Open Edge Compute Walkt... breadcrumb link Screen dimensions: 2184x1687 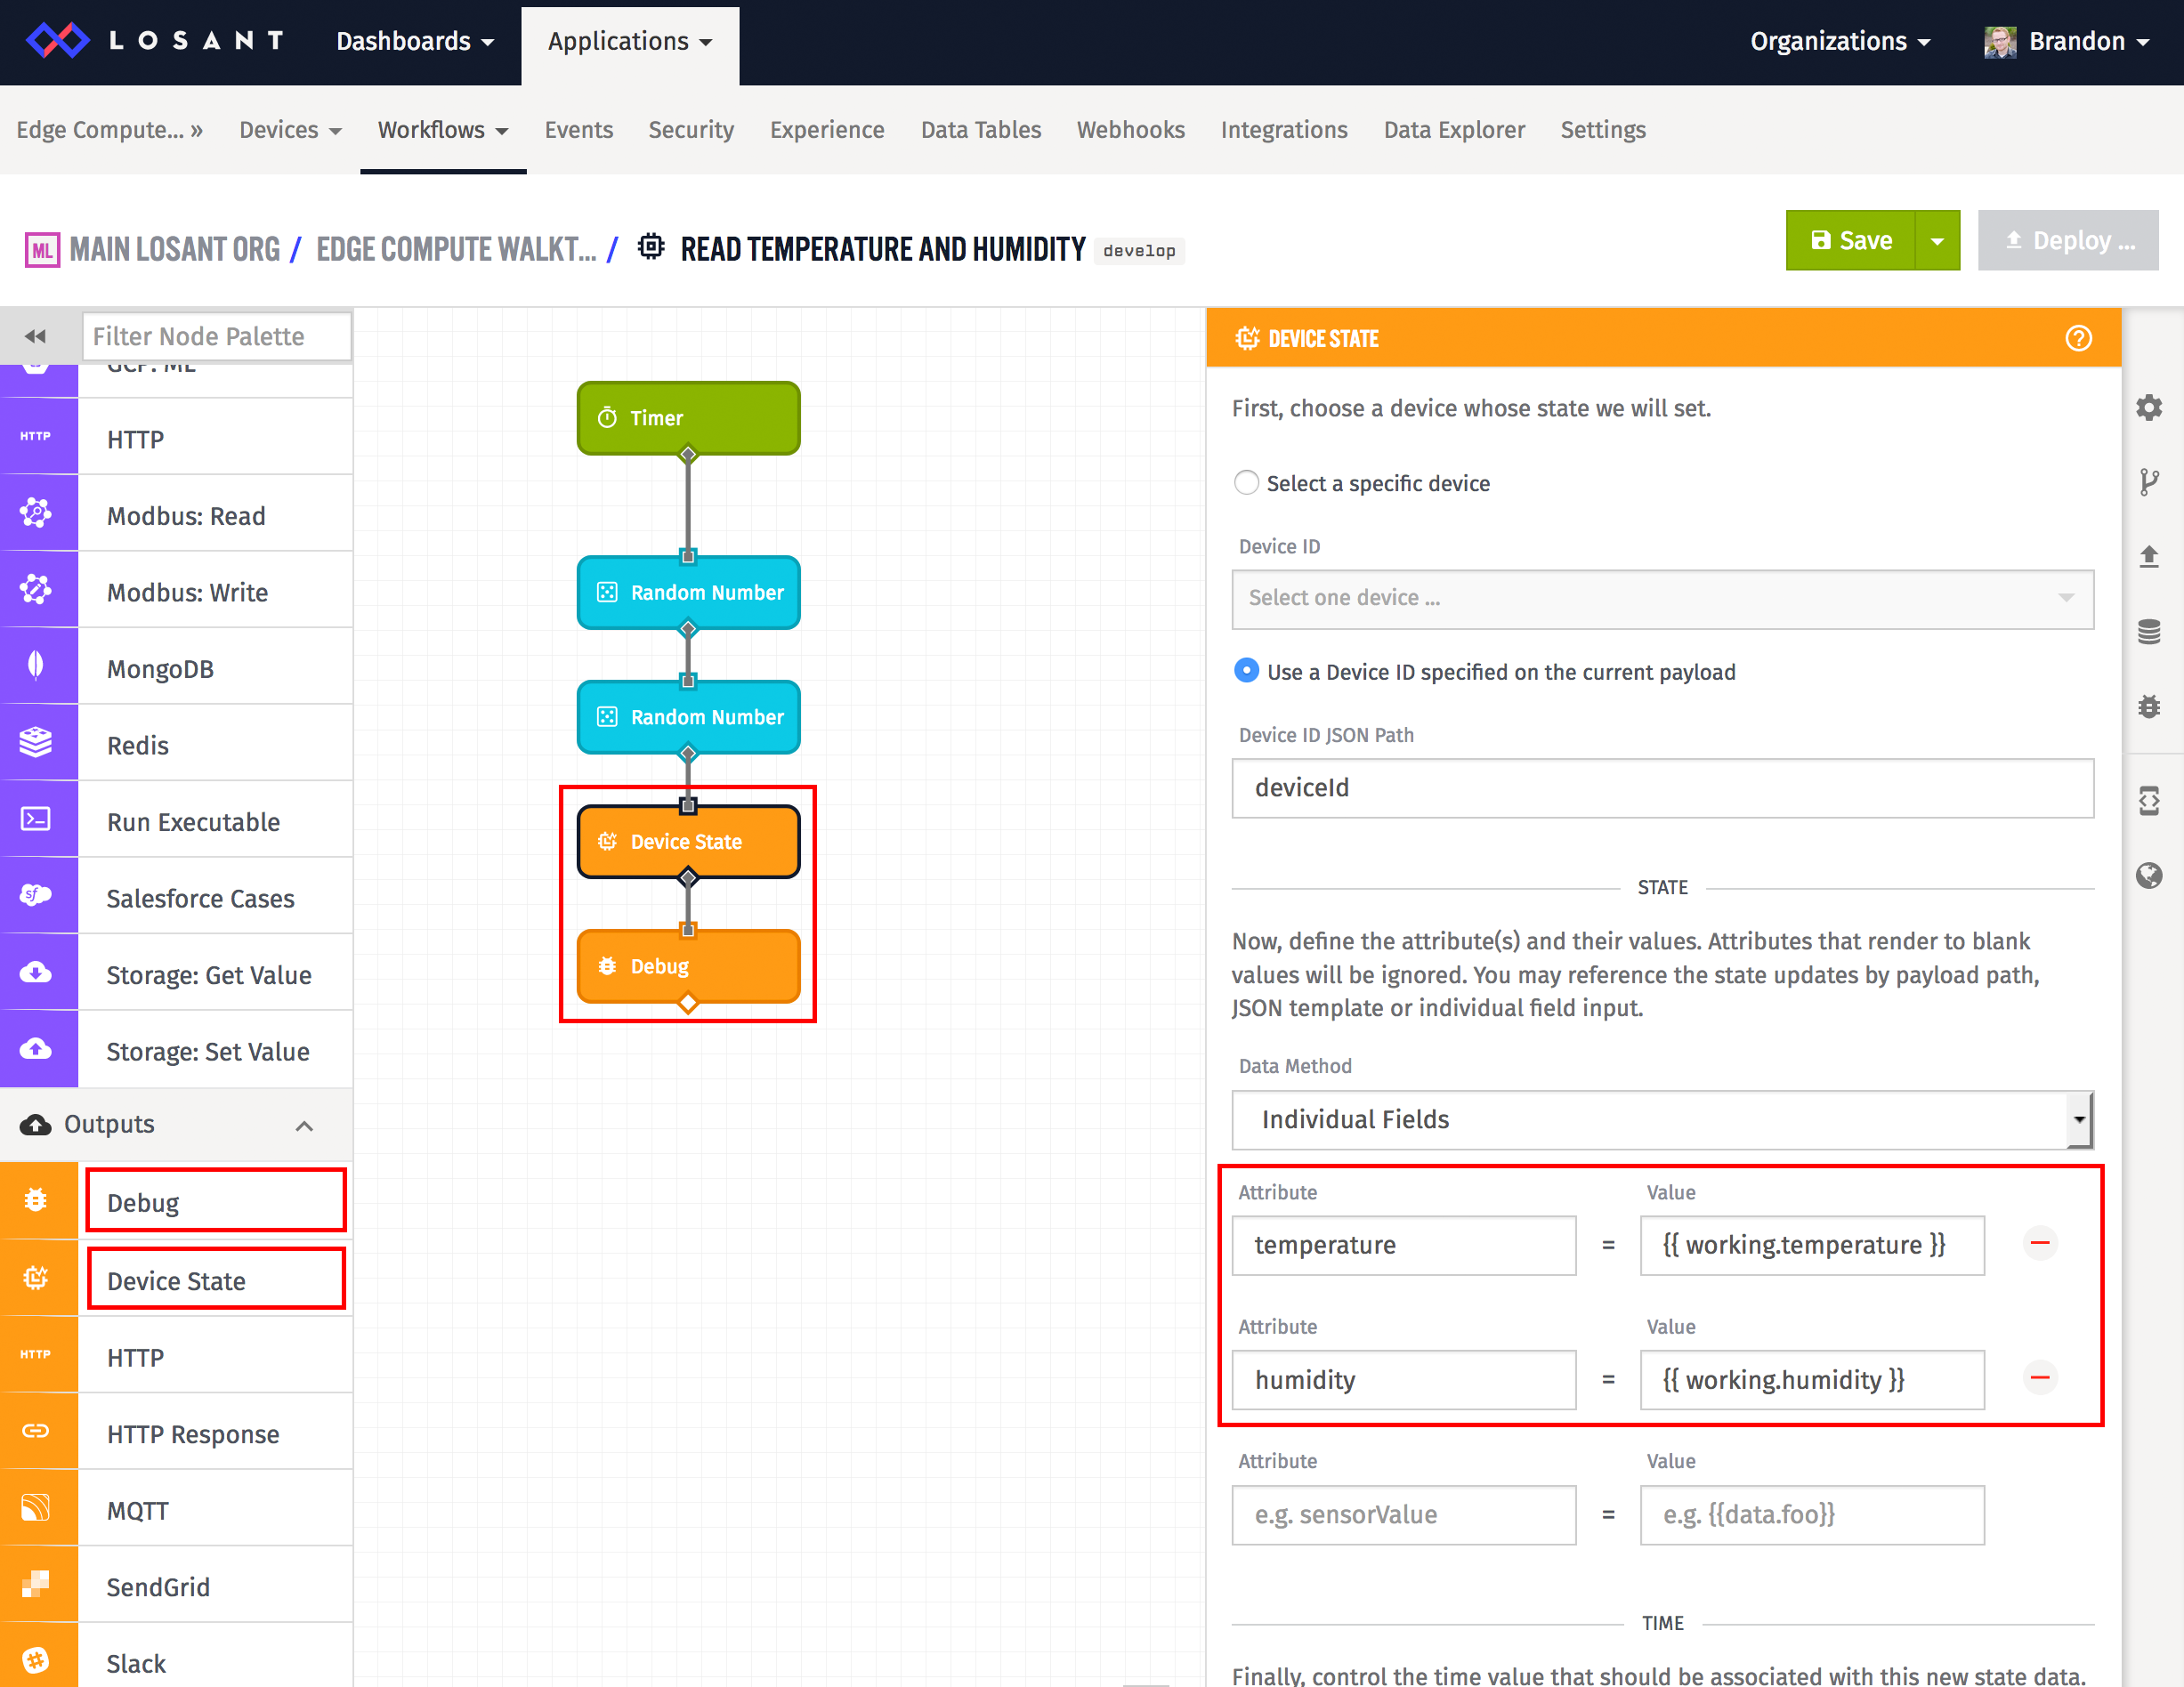pos(456,249)
